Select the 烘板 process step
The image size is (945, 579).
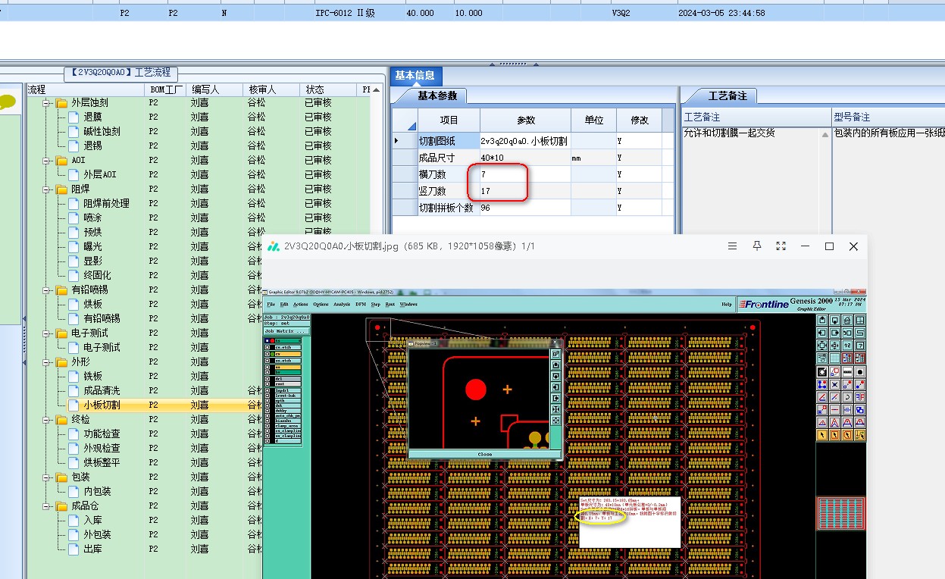92,305
